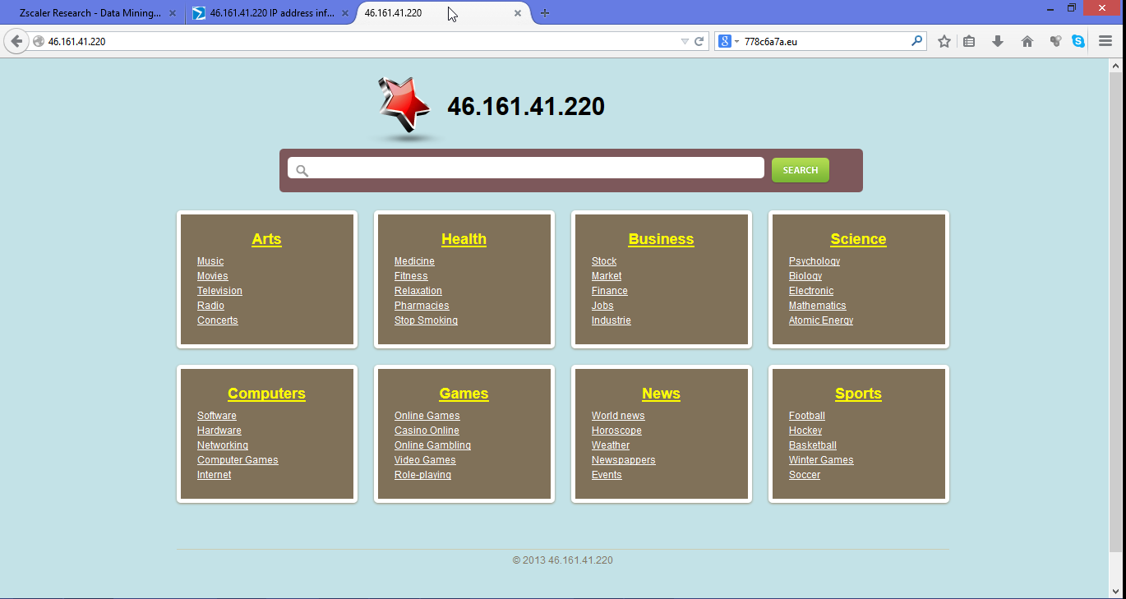Open a new tab with plus button
Image resolution: width=1126 pixels, height=599 pixels.
[x=545, y=13]
